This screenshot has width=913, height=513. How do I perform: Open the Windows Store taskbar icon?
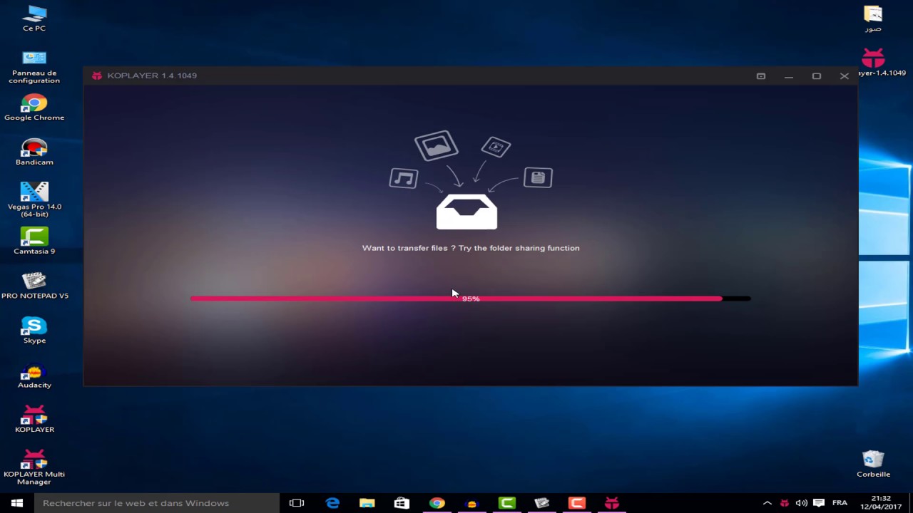[x=402, y=503]
